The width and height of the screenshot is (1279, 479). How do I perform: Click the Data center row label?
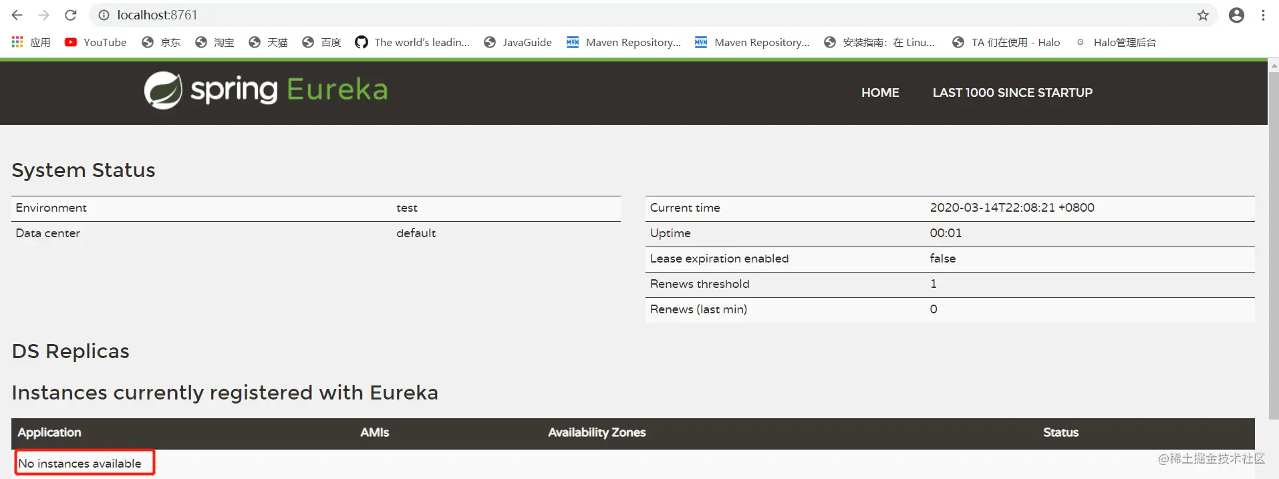pyautogui.click(x=48, y=233)
